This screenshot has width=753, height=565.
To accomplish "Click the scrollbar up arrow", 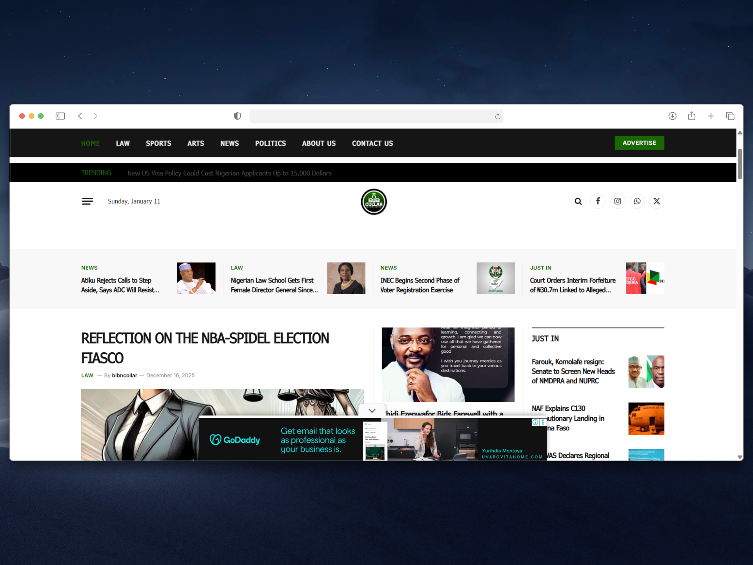I will click(740, 133).
